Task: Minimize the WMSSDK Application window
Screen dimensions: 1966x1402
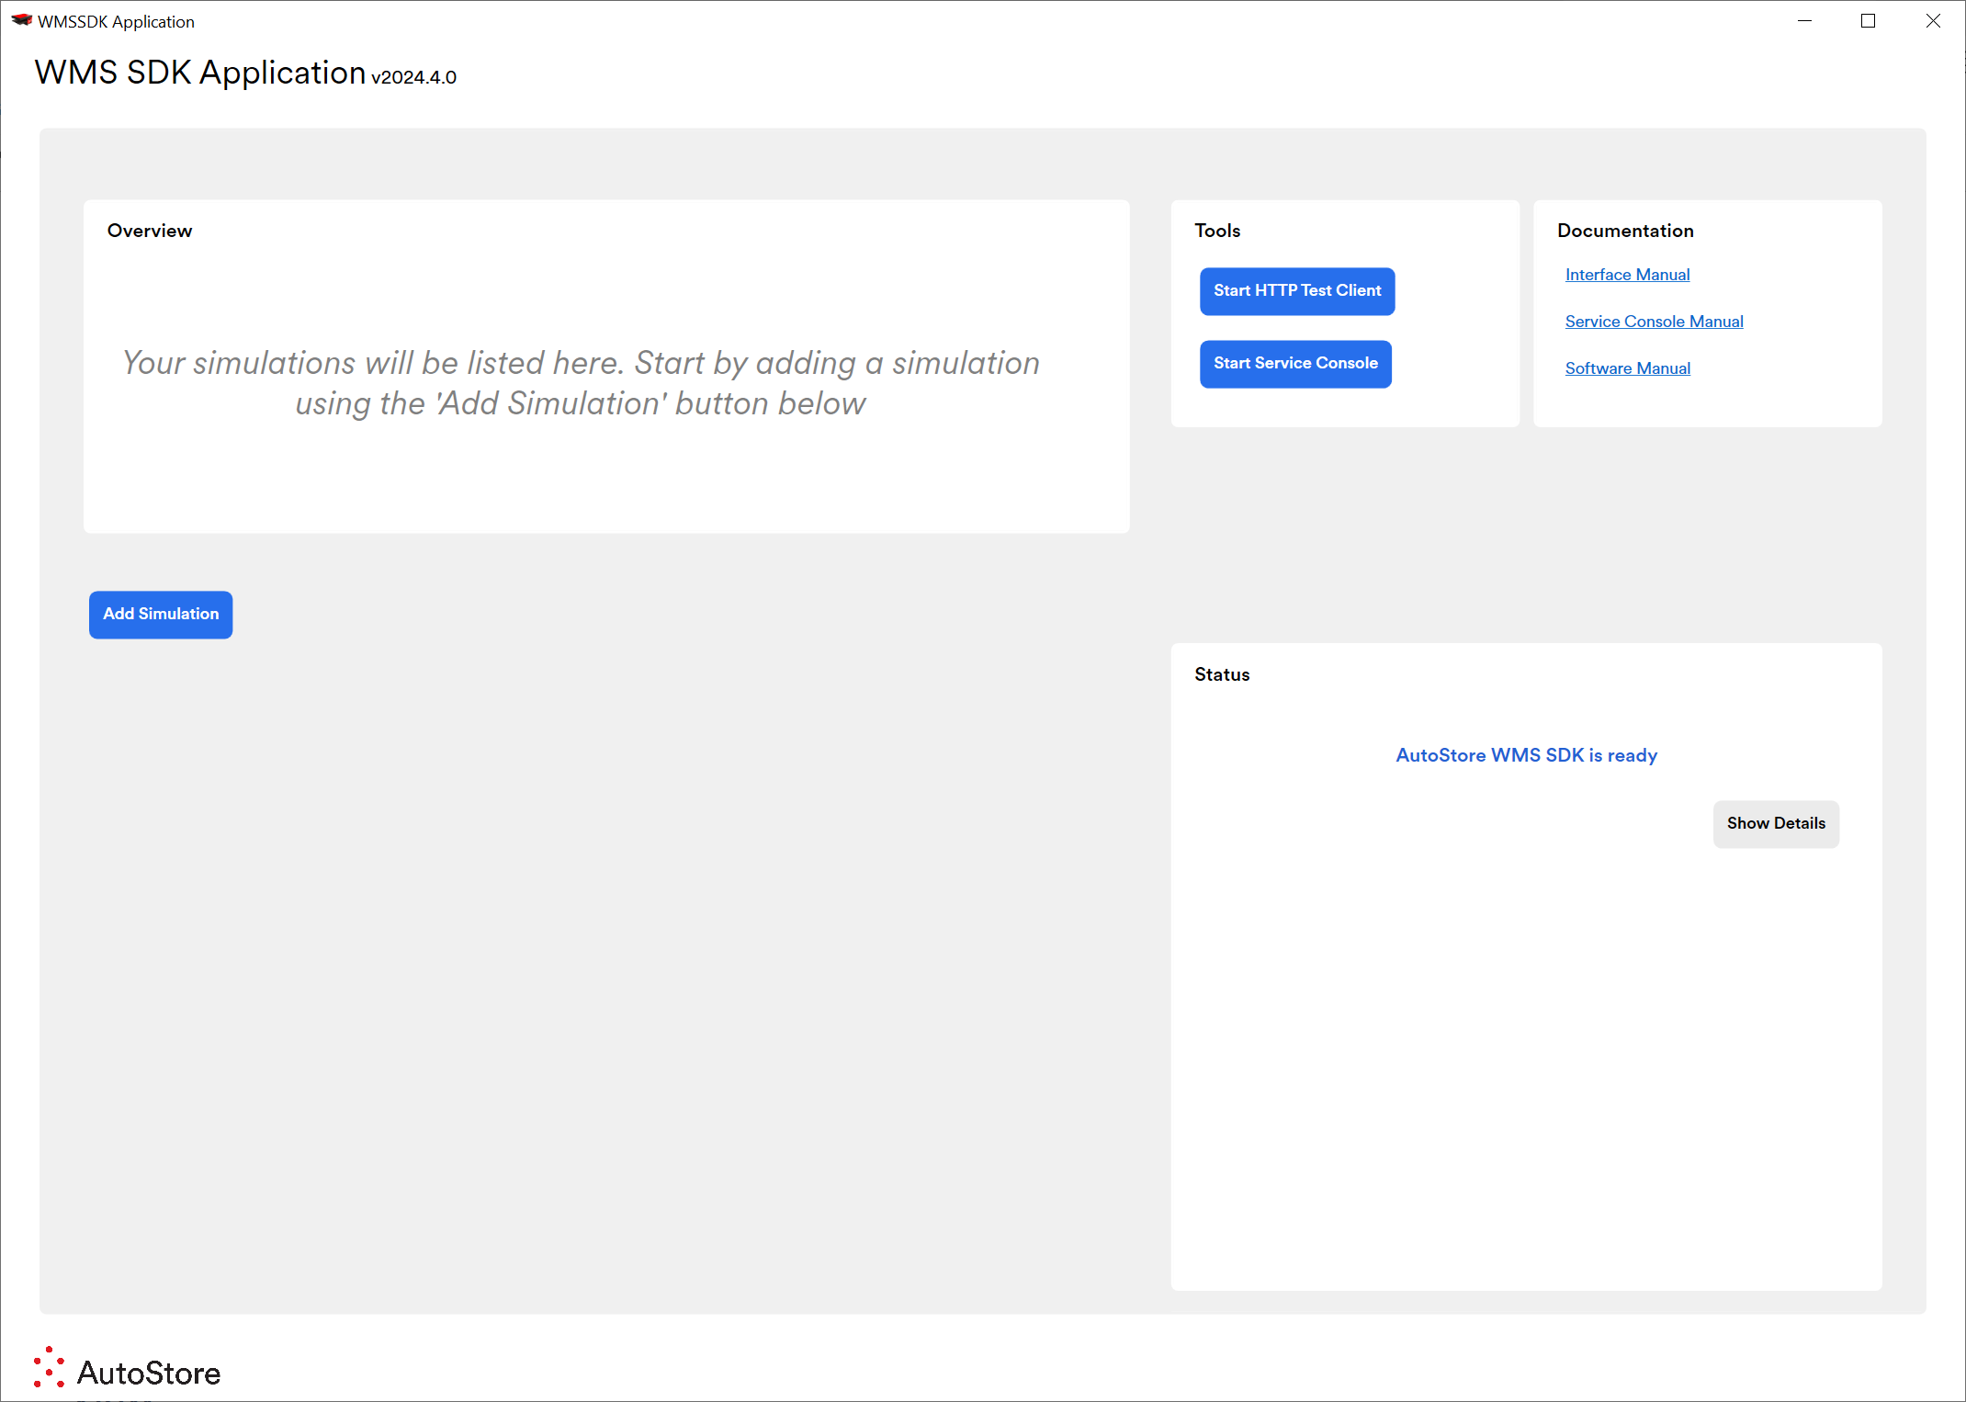Action: (1804, 20)
